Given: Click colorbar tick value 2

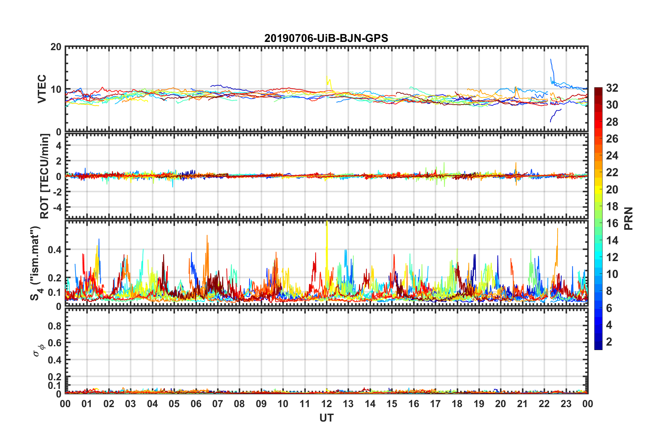Looking at the screenshot, I should point(609,341).
